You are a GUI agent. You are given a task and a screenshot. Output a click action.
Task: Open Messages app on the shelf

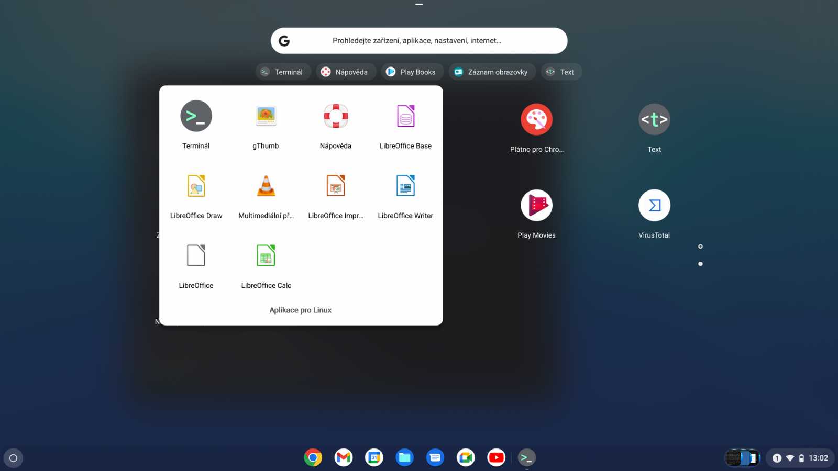click(435, 458)
